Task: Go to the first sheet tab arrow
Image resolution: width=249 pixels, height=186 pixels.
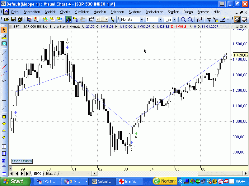Action: (x=11, y=174)
